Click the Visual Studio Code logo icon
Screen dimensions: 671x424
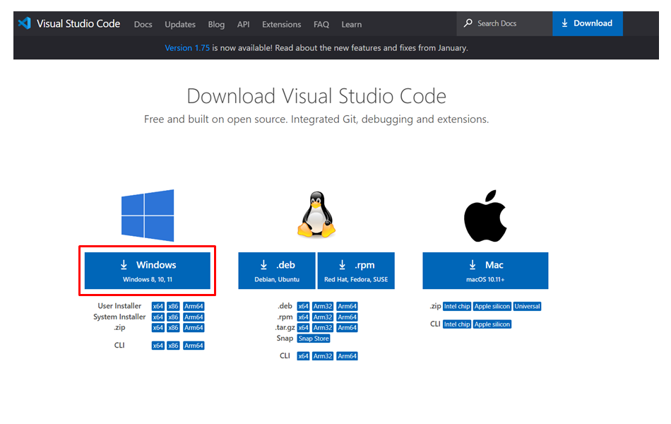click(25, 23)
